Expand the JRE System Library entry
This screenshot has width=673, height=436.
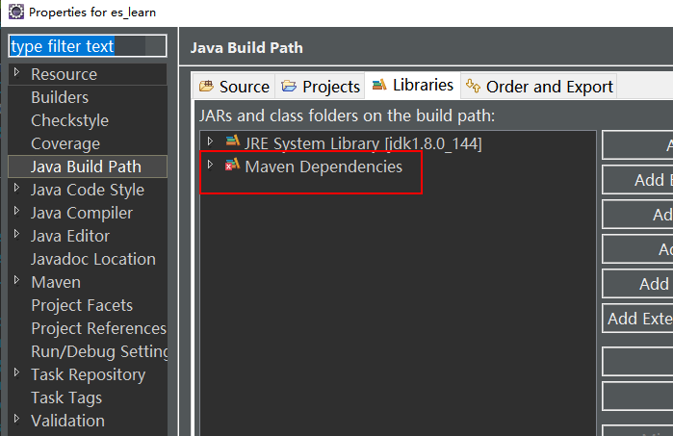(210, 141)
